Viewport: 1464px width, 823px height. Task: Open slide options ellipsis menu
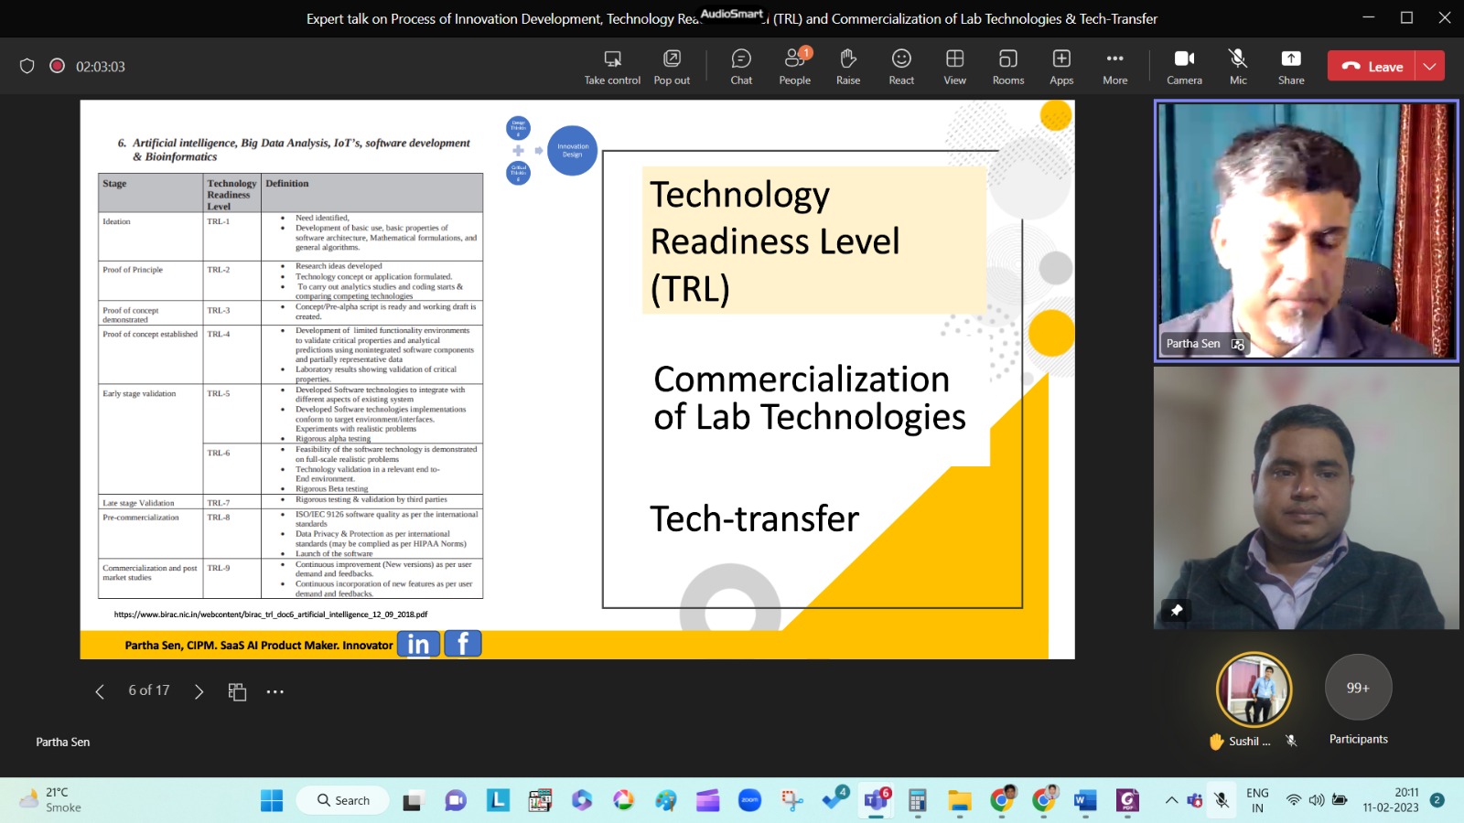[x=274, y=691]
